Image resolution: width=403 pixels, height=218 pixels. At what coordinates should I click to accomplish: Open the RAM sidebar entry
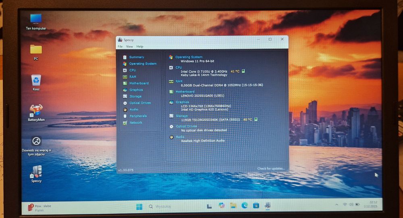[x=133, y=77]
